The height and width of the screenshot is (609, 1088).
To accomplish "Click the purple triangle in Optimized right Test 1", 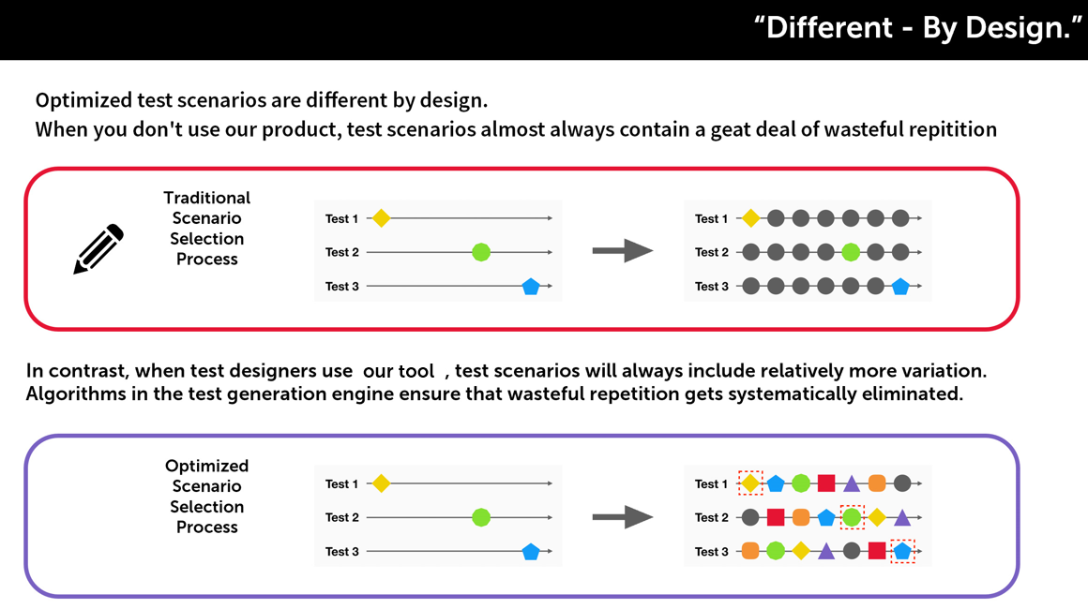I will tap(852, 483).
